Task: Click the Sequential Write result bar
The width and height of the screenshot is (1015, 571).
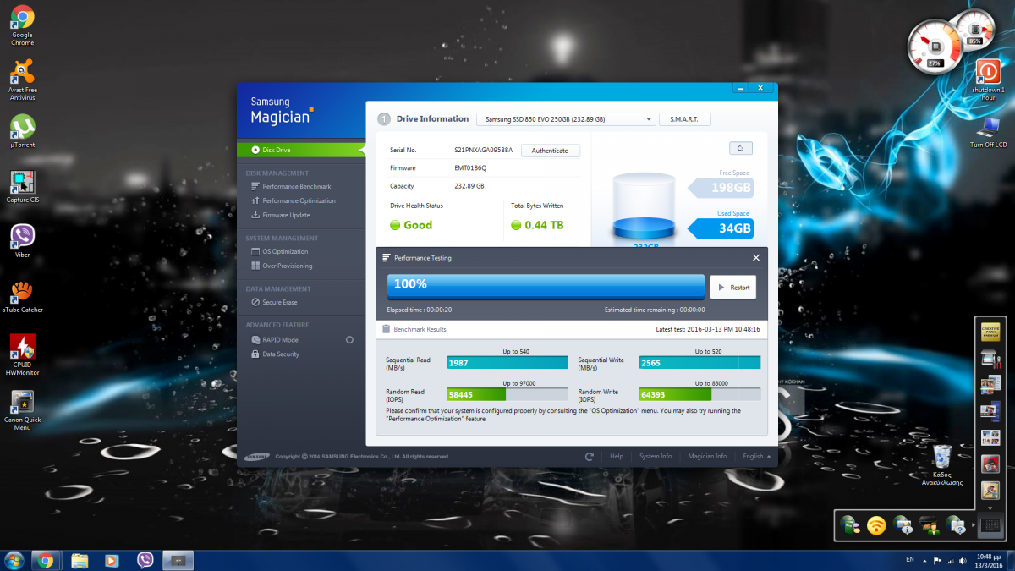Action: pos(700,362)
